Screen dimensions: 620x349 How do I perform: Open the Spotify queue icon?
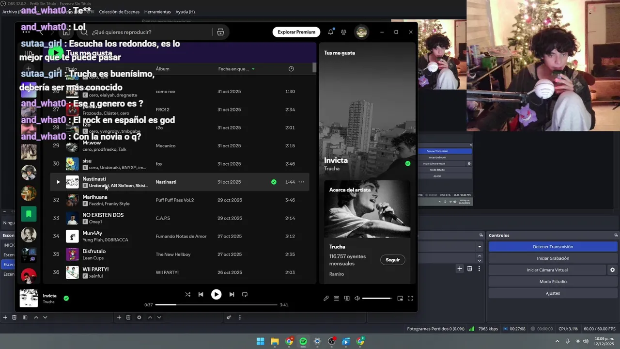coord(336,298)
